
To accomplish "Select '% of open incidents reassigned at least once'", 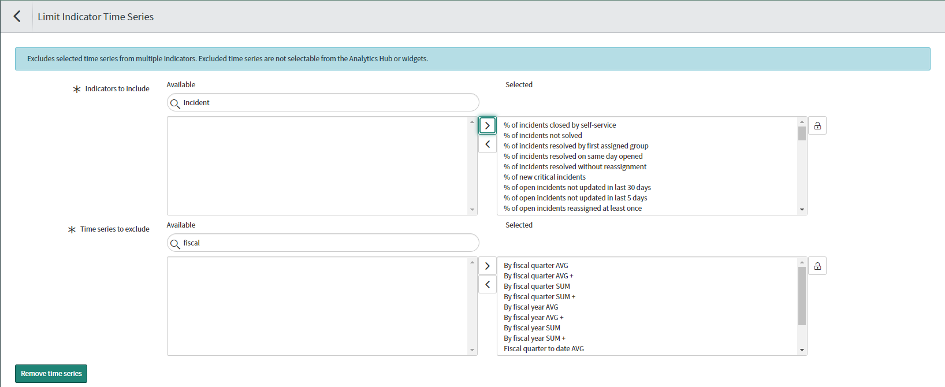I will (x=572, y=209).
